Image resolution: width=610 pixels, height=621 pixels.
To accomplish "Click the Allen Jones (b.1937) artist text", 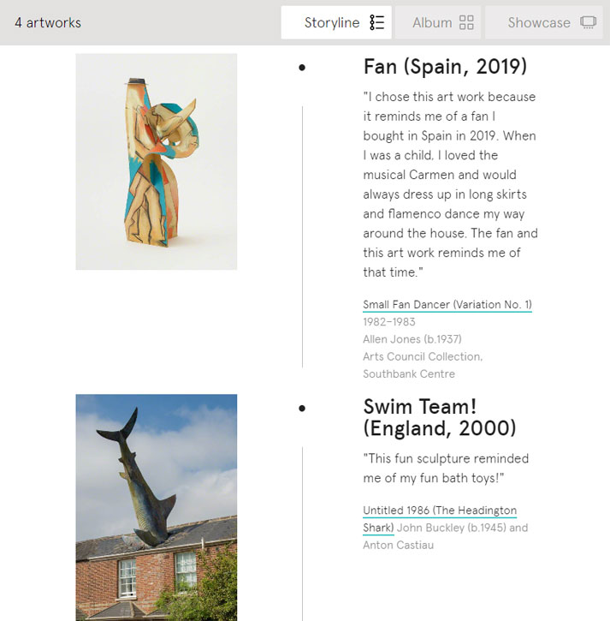I will pyautogui.click(x=412, y=339).
